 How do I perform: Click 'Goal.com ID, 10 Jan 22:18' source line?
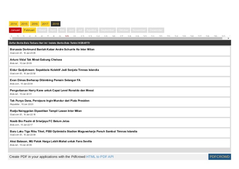pos(23,115)
